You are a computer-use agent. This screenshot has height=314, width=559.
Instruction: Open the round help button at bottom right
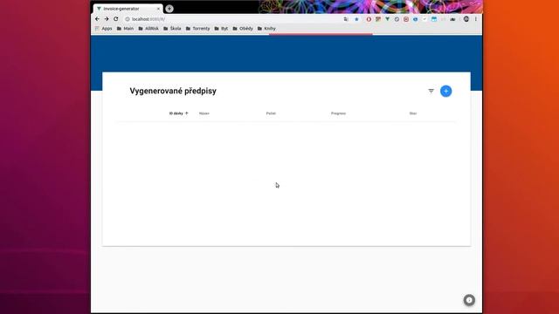tap(469, 300)
